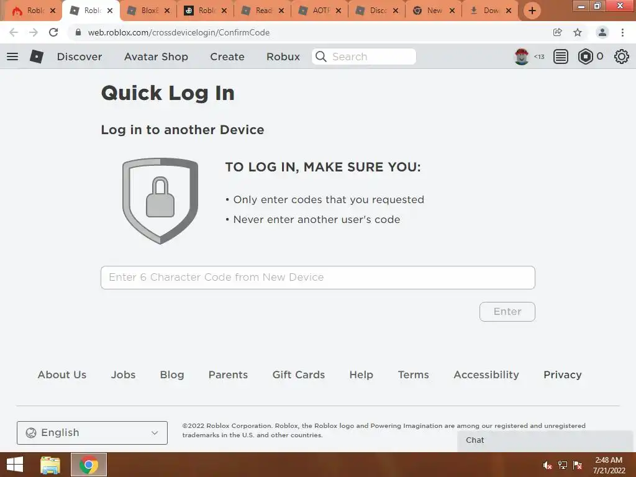Switch to the Discord tab
The height and width of the screenshot is (477, 636).
(x=376, y=11)
